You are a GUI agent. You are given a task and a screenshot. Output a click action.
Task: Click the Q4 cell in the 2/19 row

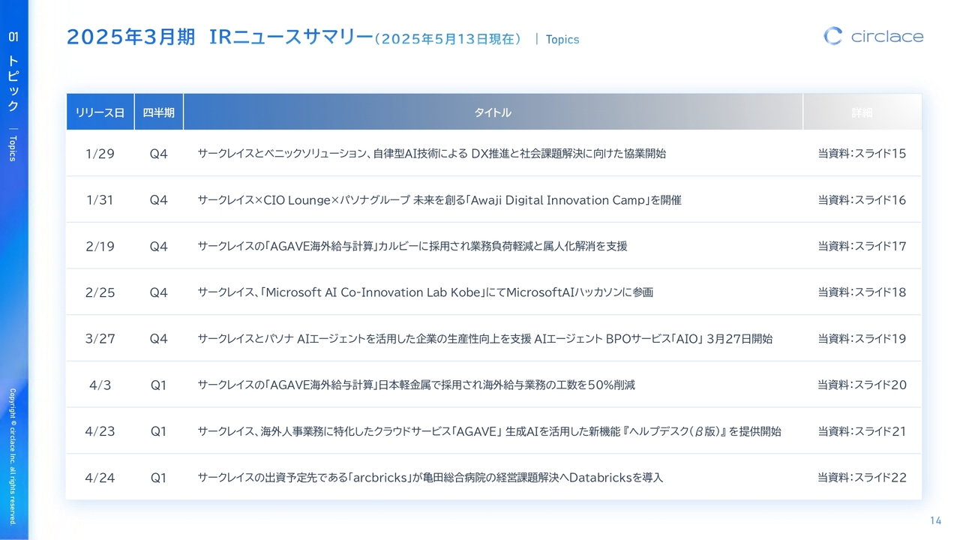pyautogui.click(x=158, y=246)
